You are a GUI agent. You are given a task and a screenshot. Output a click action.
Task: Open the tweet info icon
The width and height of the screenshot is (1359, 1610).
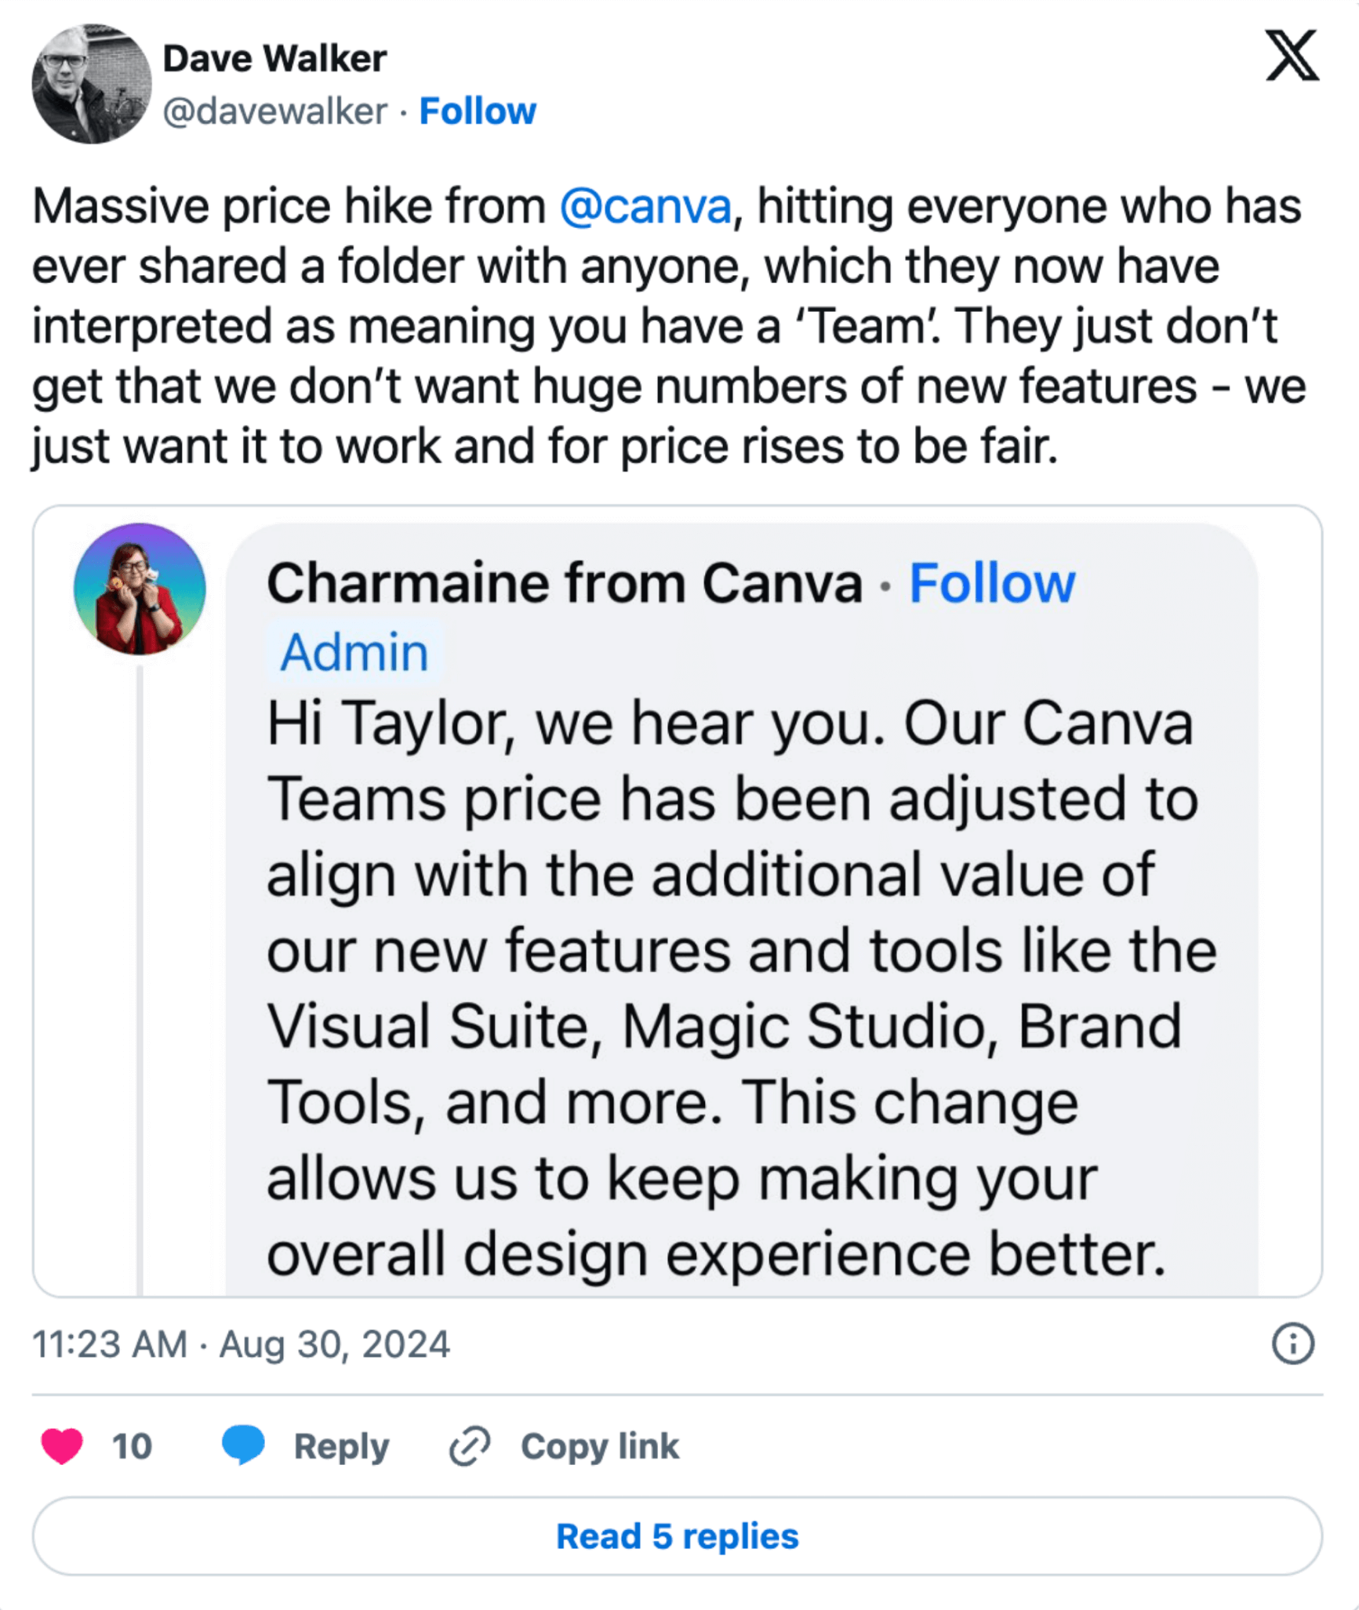pos(1292,1344)
